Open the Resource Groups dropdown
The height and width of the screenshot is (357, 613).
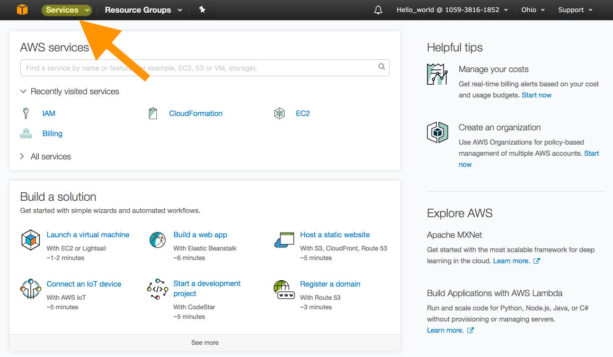tap(144, 10)
